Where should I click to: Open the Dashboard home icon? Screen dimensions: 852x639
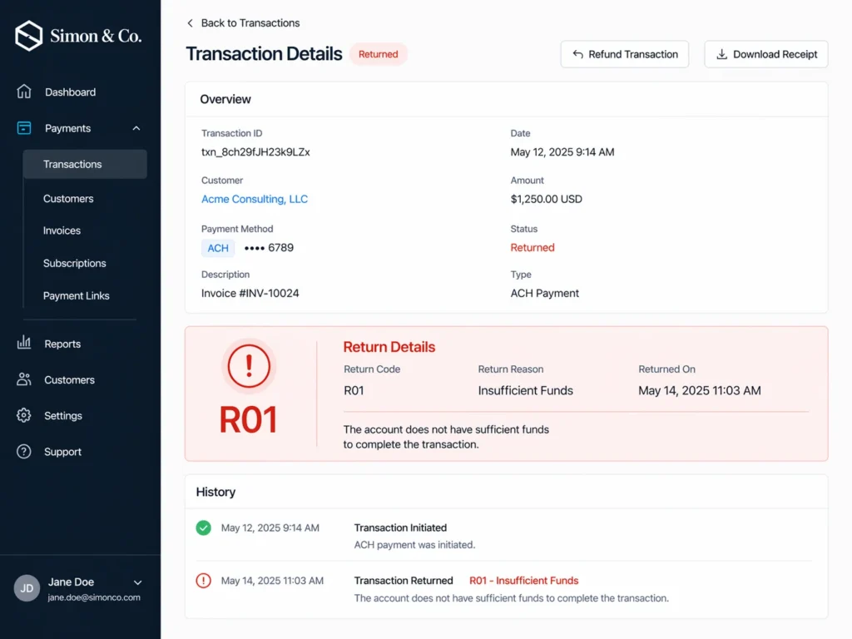[x=24, y=92]
